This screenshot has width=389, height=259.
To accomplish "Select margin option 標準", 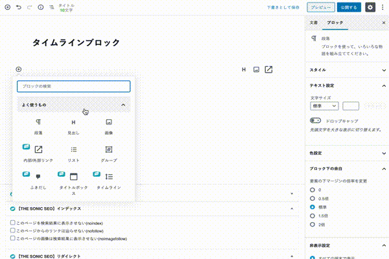I will tap(312, 207).
